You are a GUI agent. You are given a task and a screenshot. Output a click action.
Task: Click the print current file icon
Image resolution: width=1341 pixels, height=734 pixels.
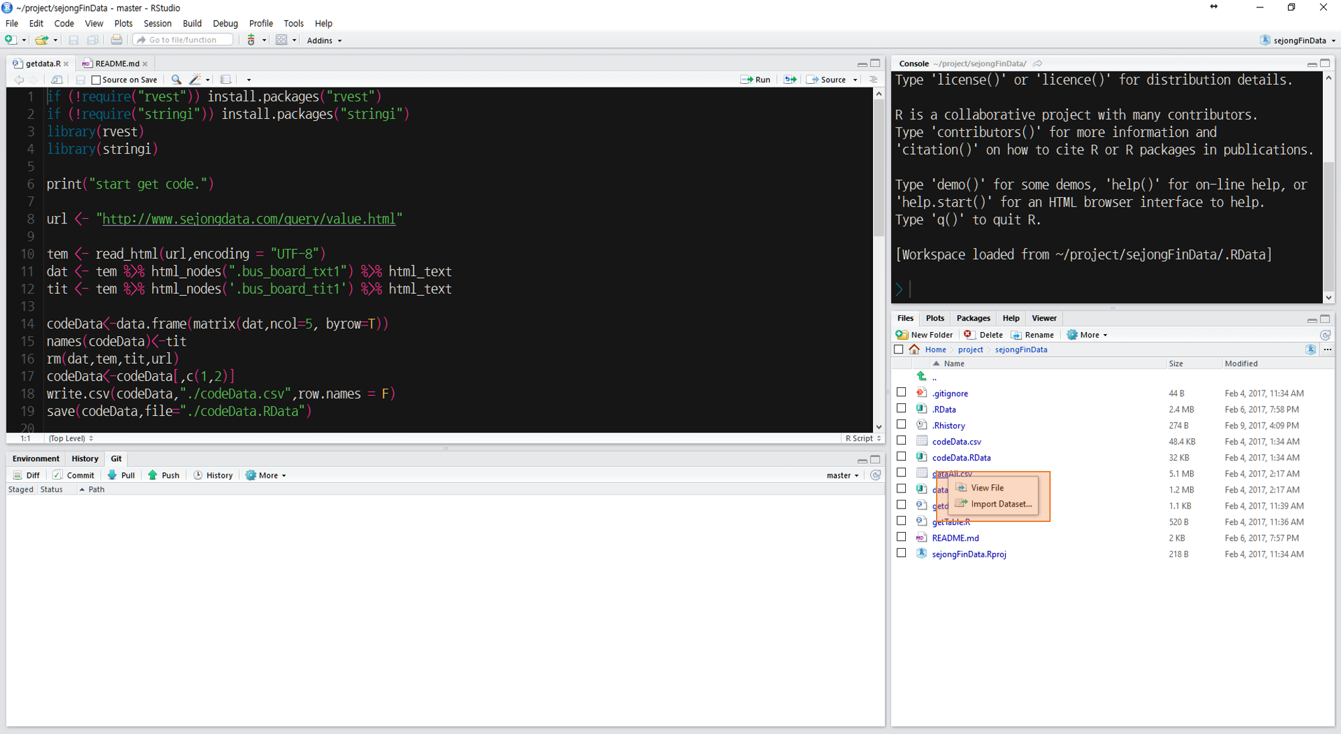point(117,40)
